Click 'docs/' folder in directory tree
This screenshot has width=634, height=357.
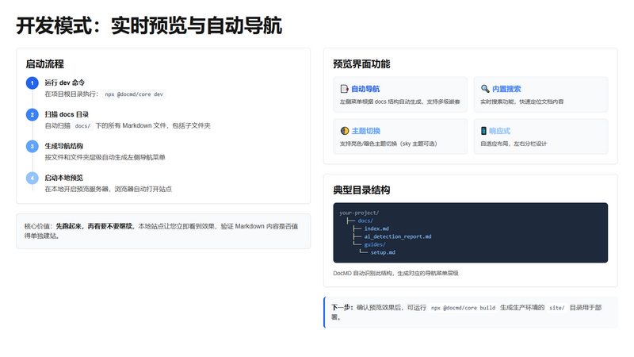365,221
